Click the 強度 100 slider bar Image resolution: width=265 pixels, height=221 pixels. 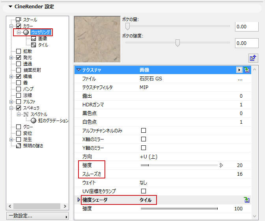click(179, 209)
